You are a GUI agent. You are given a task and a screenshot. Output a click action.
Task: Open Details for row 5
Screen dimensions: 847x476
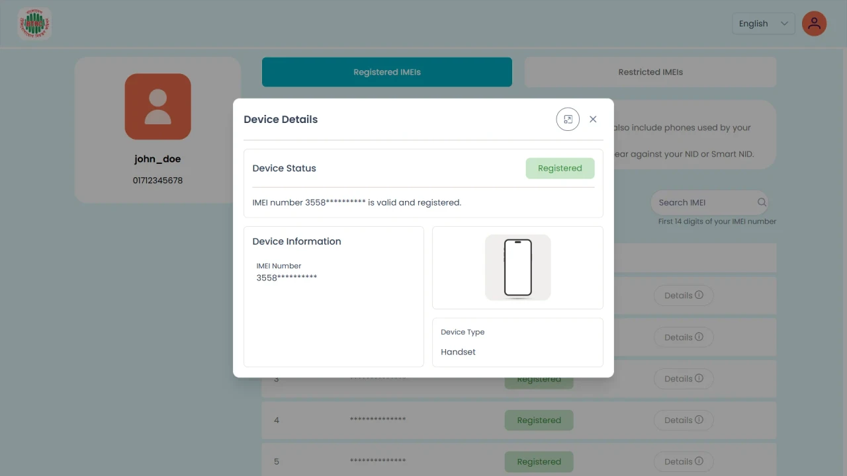point(684,461)
